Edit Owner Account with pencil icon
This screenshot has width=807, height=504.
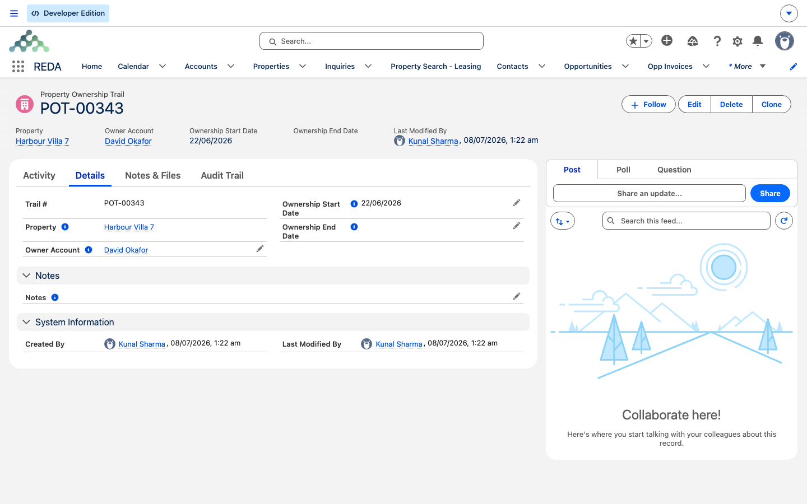click(x=260, y=249)
